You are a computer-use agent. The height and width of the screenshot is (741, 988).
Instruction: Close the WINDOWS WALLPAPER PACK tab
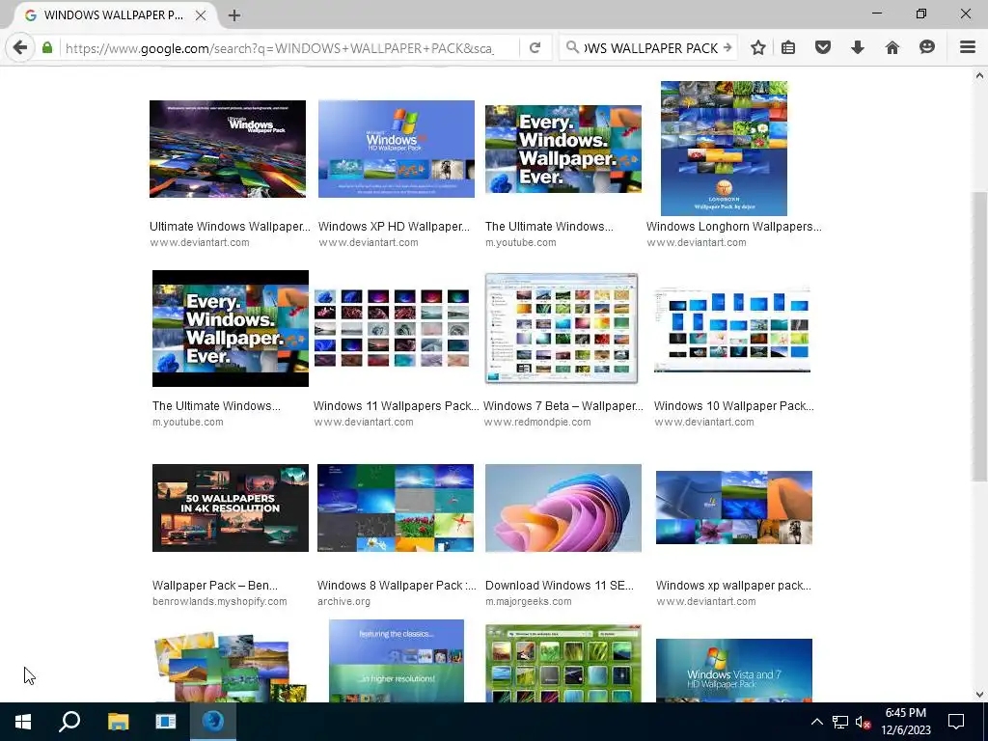(201, 15)
